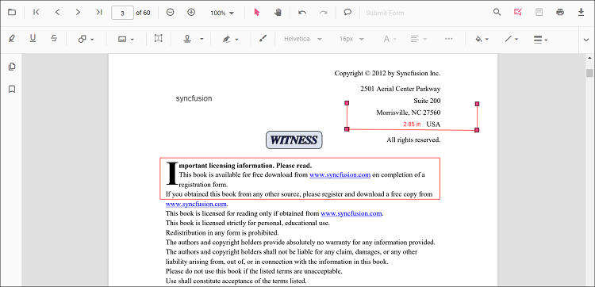Print the document
Viewport: 595px width, 287px height.
tap(560, 12)
